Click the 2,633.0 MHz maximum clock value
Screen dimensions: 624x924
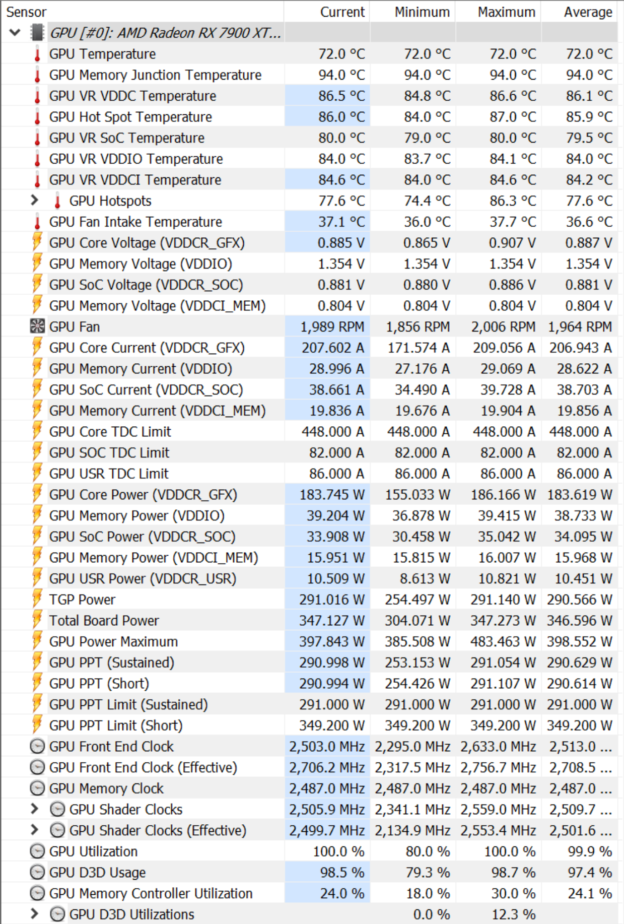(498, 746)
